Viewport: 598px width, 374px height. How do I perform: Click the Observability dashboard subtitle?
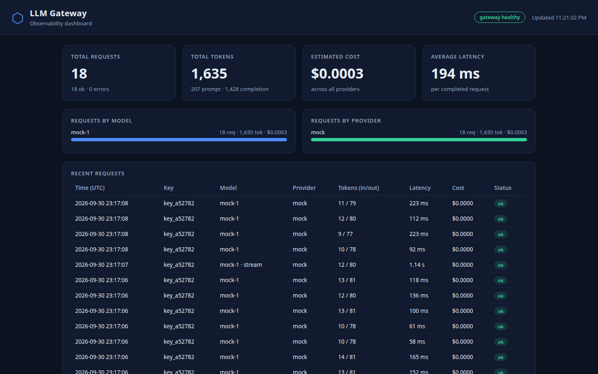(x=61, y=24)
